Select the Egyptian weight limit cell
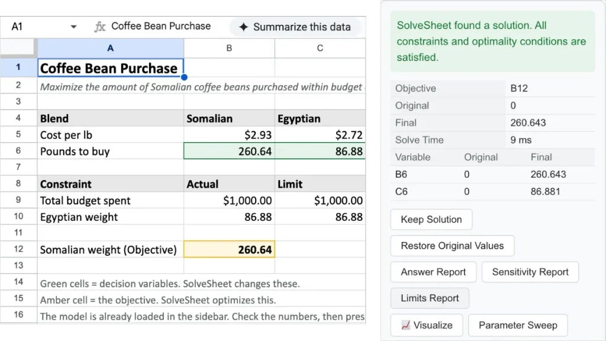Viewport: 606px width, 341px height. coord(320,217)
